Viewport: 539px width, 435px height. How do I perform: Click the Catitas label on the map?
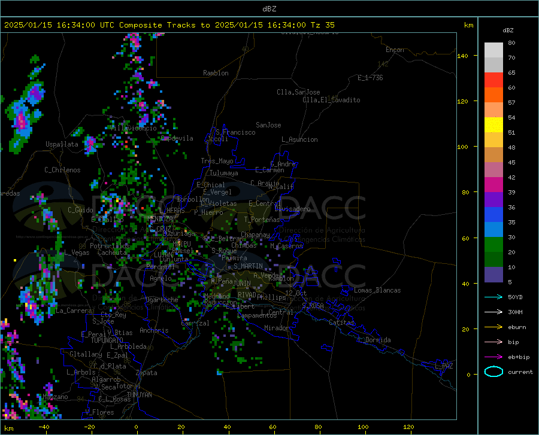coord(341,323)
